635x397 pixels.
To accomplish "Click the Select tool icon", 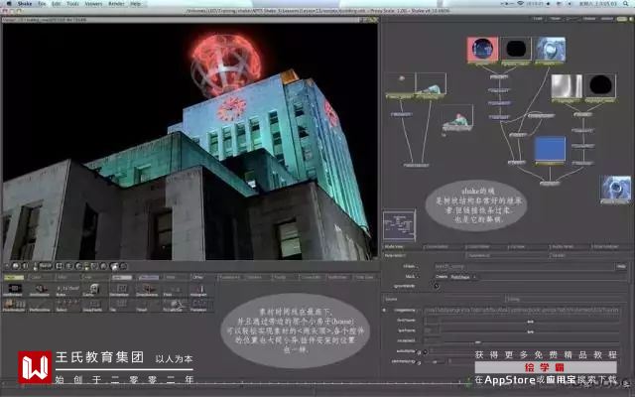I will click(x=67, y=305).
